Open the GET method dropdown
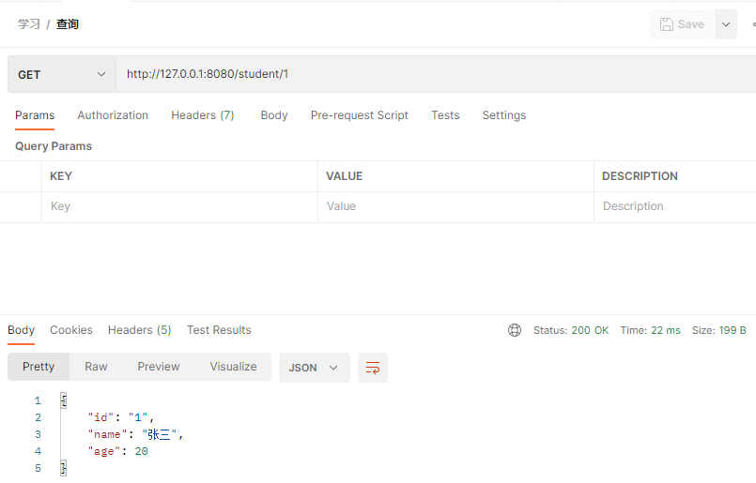The height and width of the screenshot is (483, 756). tap(62, 74)
